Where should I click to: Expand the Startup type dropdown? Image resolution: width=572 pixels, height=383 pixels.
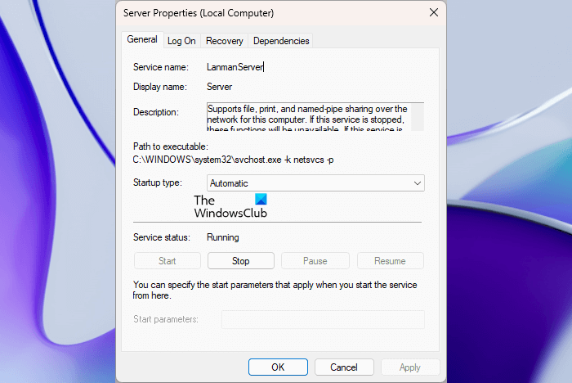[x=315, y=183]
